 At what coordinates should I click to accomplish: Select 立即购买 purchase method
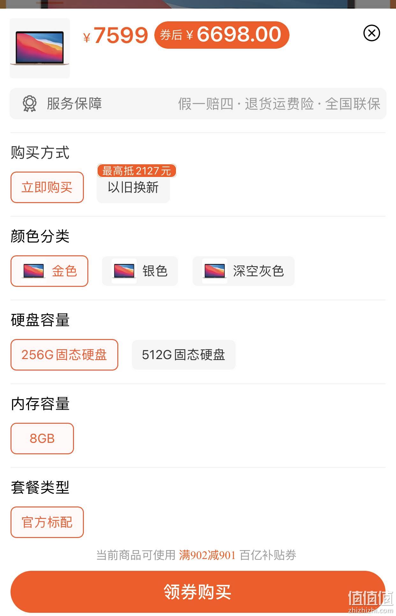tap(47, 187)
